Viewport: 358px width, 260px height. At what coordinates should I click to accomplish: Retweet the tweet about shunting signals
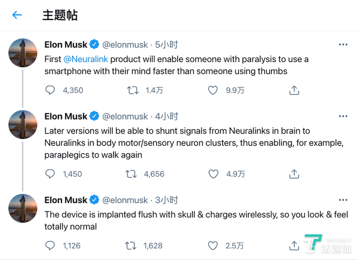(133, 174)
